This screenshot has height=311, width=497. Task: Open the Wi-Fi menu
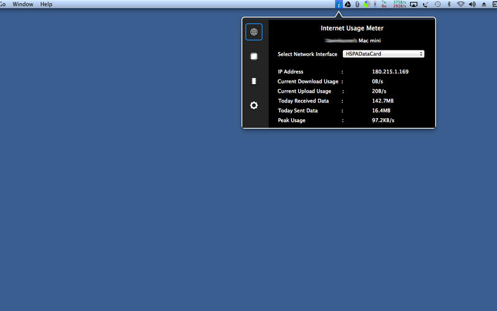pos(460,4)
